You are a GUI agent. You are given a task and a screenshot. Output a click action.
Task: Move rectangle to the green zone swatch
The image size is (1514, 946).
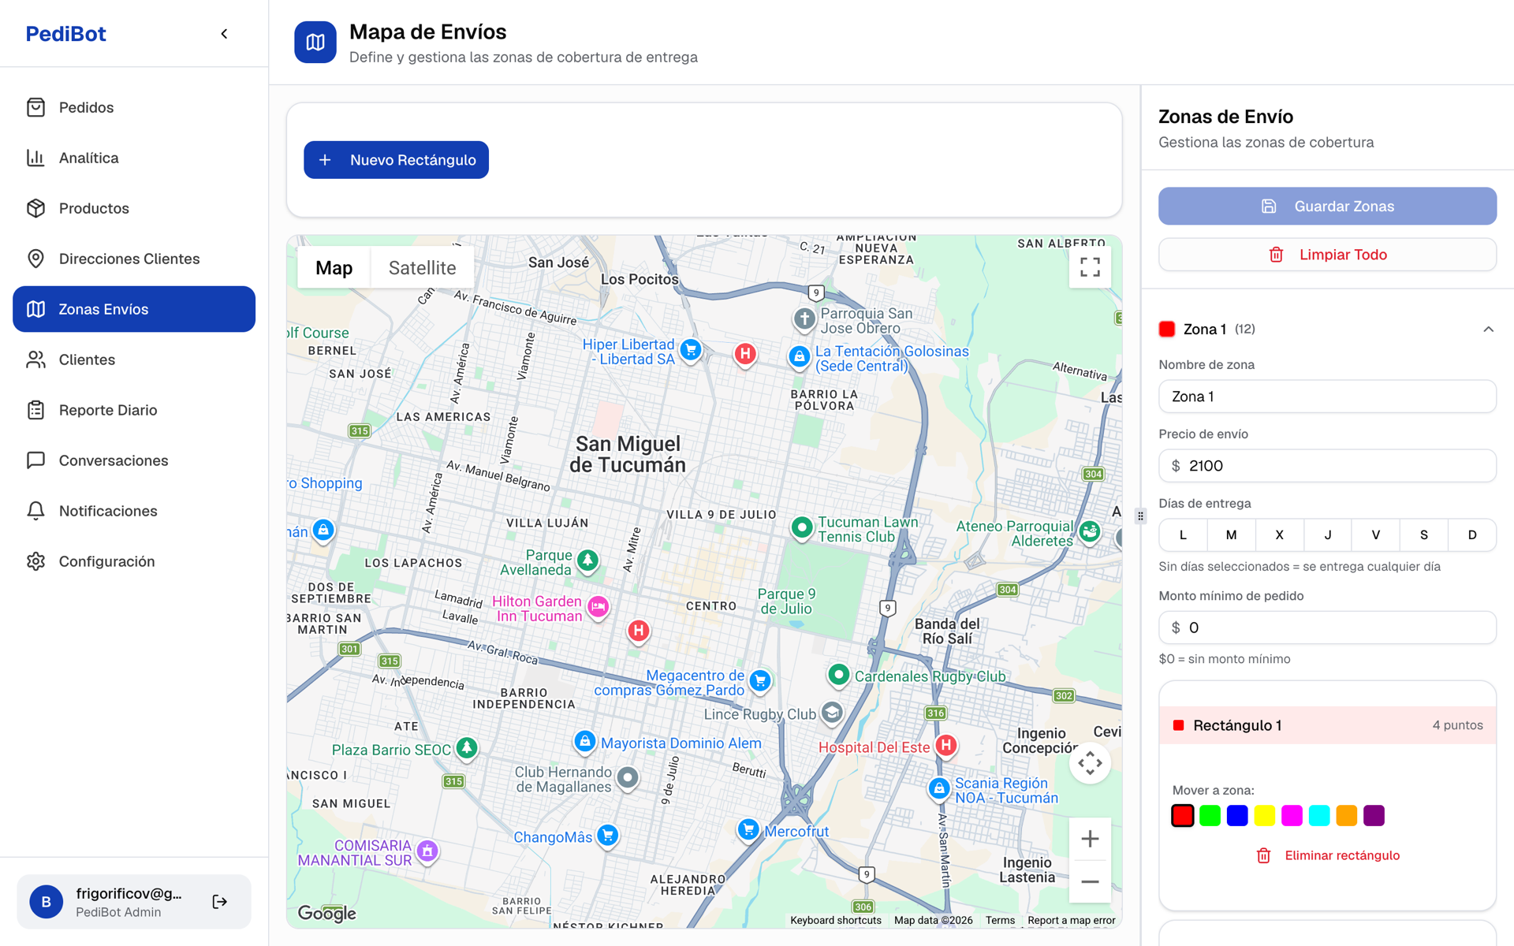1210,816
